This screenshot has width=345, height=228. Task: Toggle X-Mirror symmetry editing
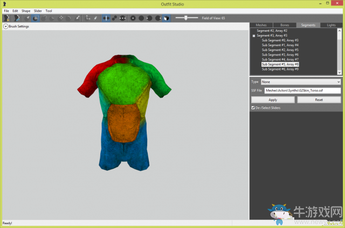[106, 18]
